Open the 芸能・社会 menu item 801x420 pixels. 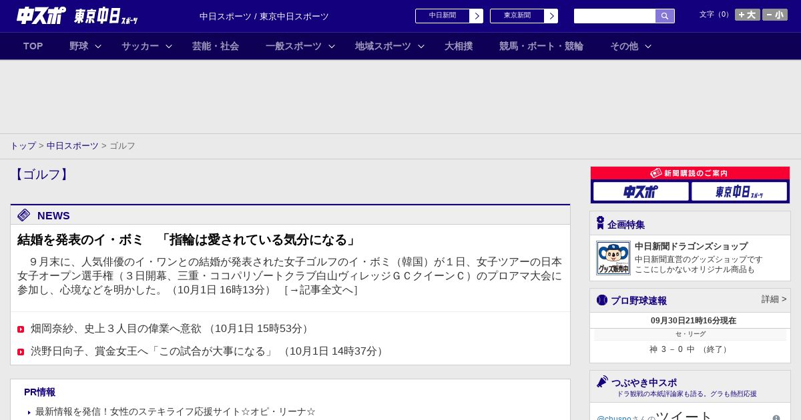pyautogui.click(x=216, y=46)
